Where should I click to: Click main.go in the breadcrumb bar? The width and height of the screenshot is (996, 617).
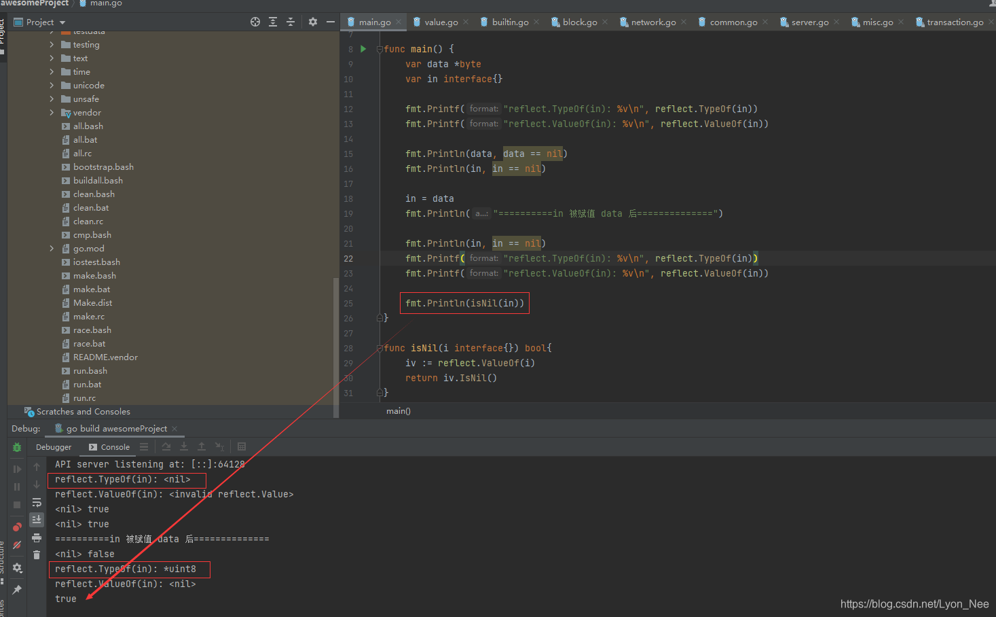coord(101,3)
